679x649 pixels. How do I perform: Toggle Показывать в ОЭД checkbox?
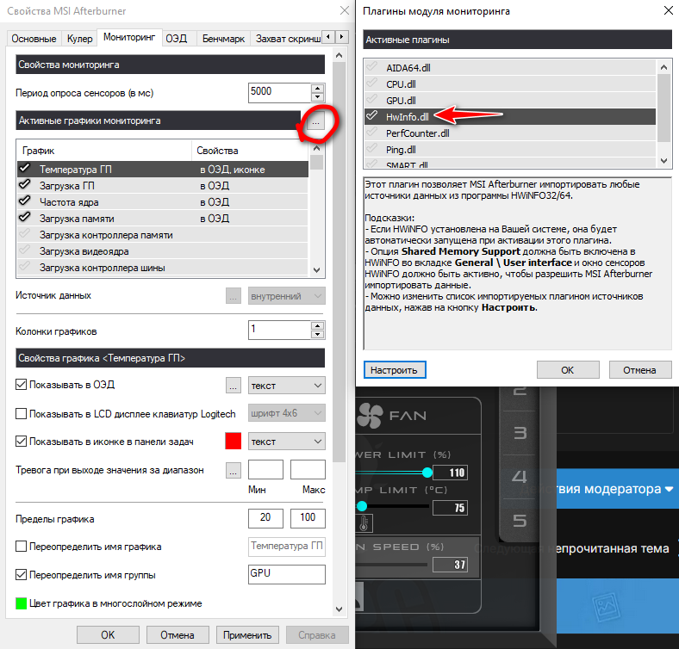click(x=21, y=385)
